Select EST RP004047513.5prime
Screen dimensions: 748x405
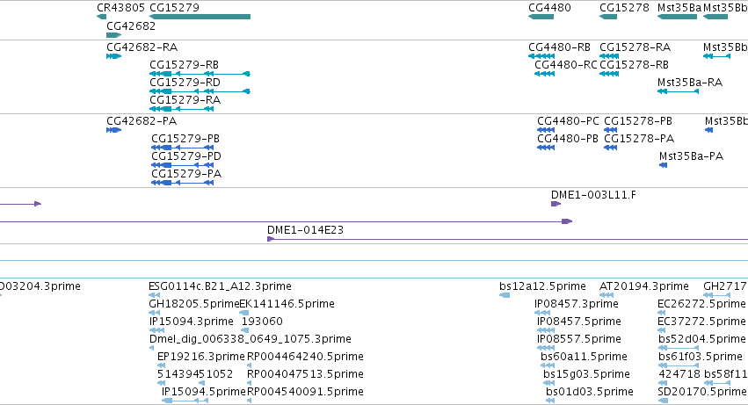pyautogui.click(x=305, y=375)
